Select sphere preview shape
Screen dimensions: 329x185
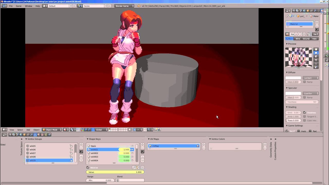[316, 53]
